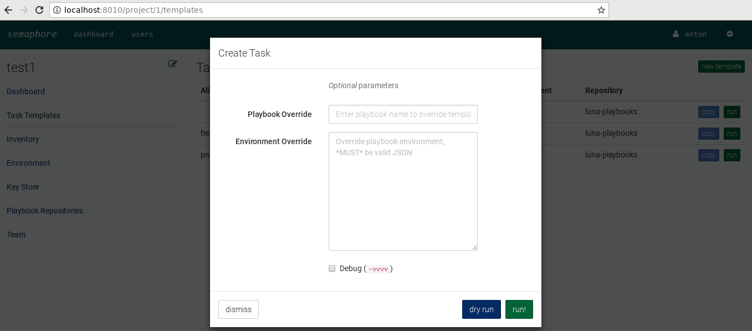The height and width of the screenshot is (331, 752).
Task: Click the new template button
Action: pos(721,67)
